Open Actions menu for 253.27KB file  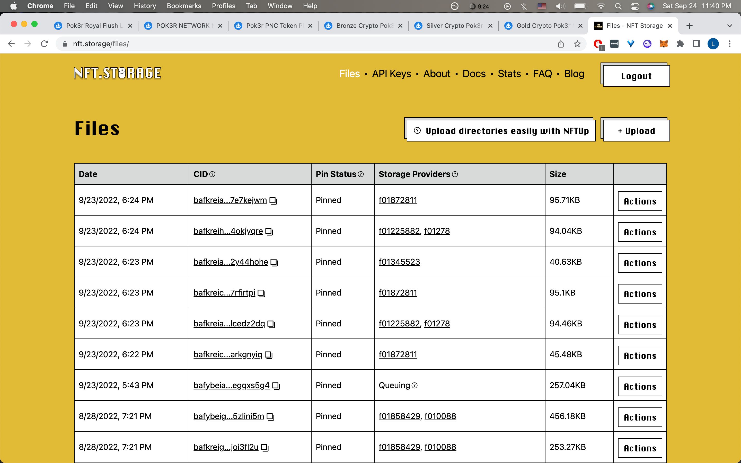[x=640, y=448]
